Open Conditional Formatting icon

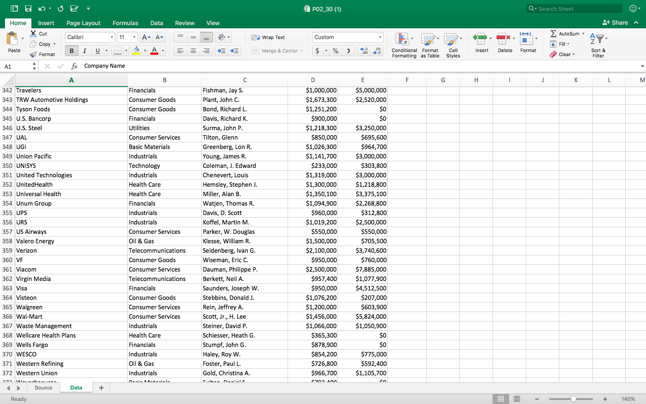click(x=402, y=40)
